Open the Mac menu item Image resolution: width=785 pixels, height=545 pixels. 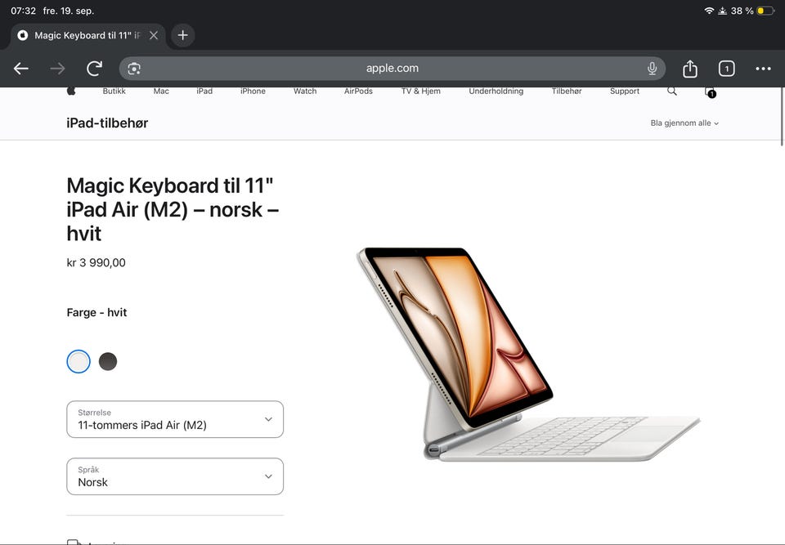coord(161,91)
